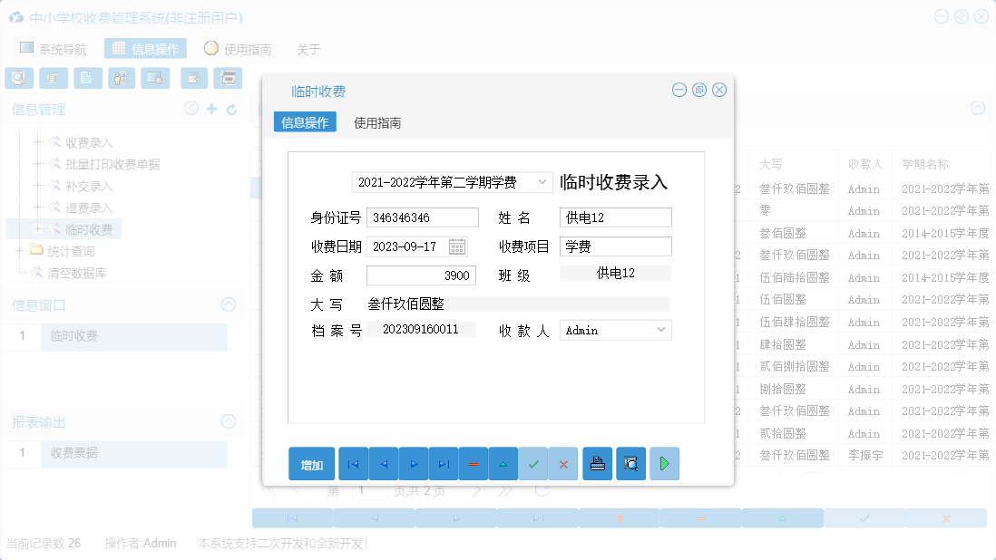996x560 pixels.
Task: Open the calendar picker beside 收费日期
Action: (459, 246)
